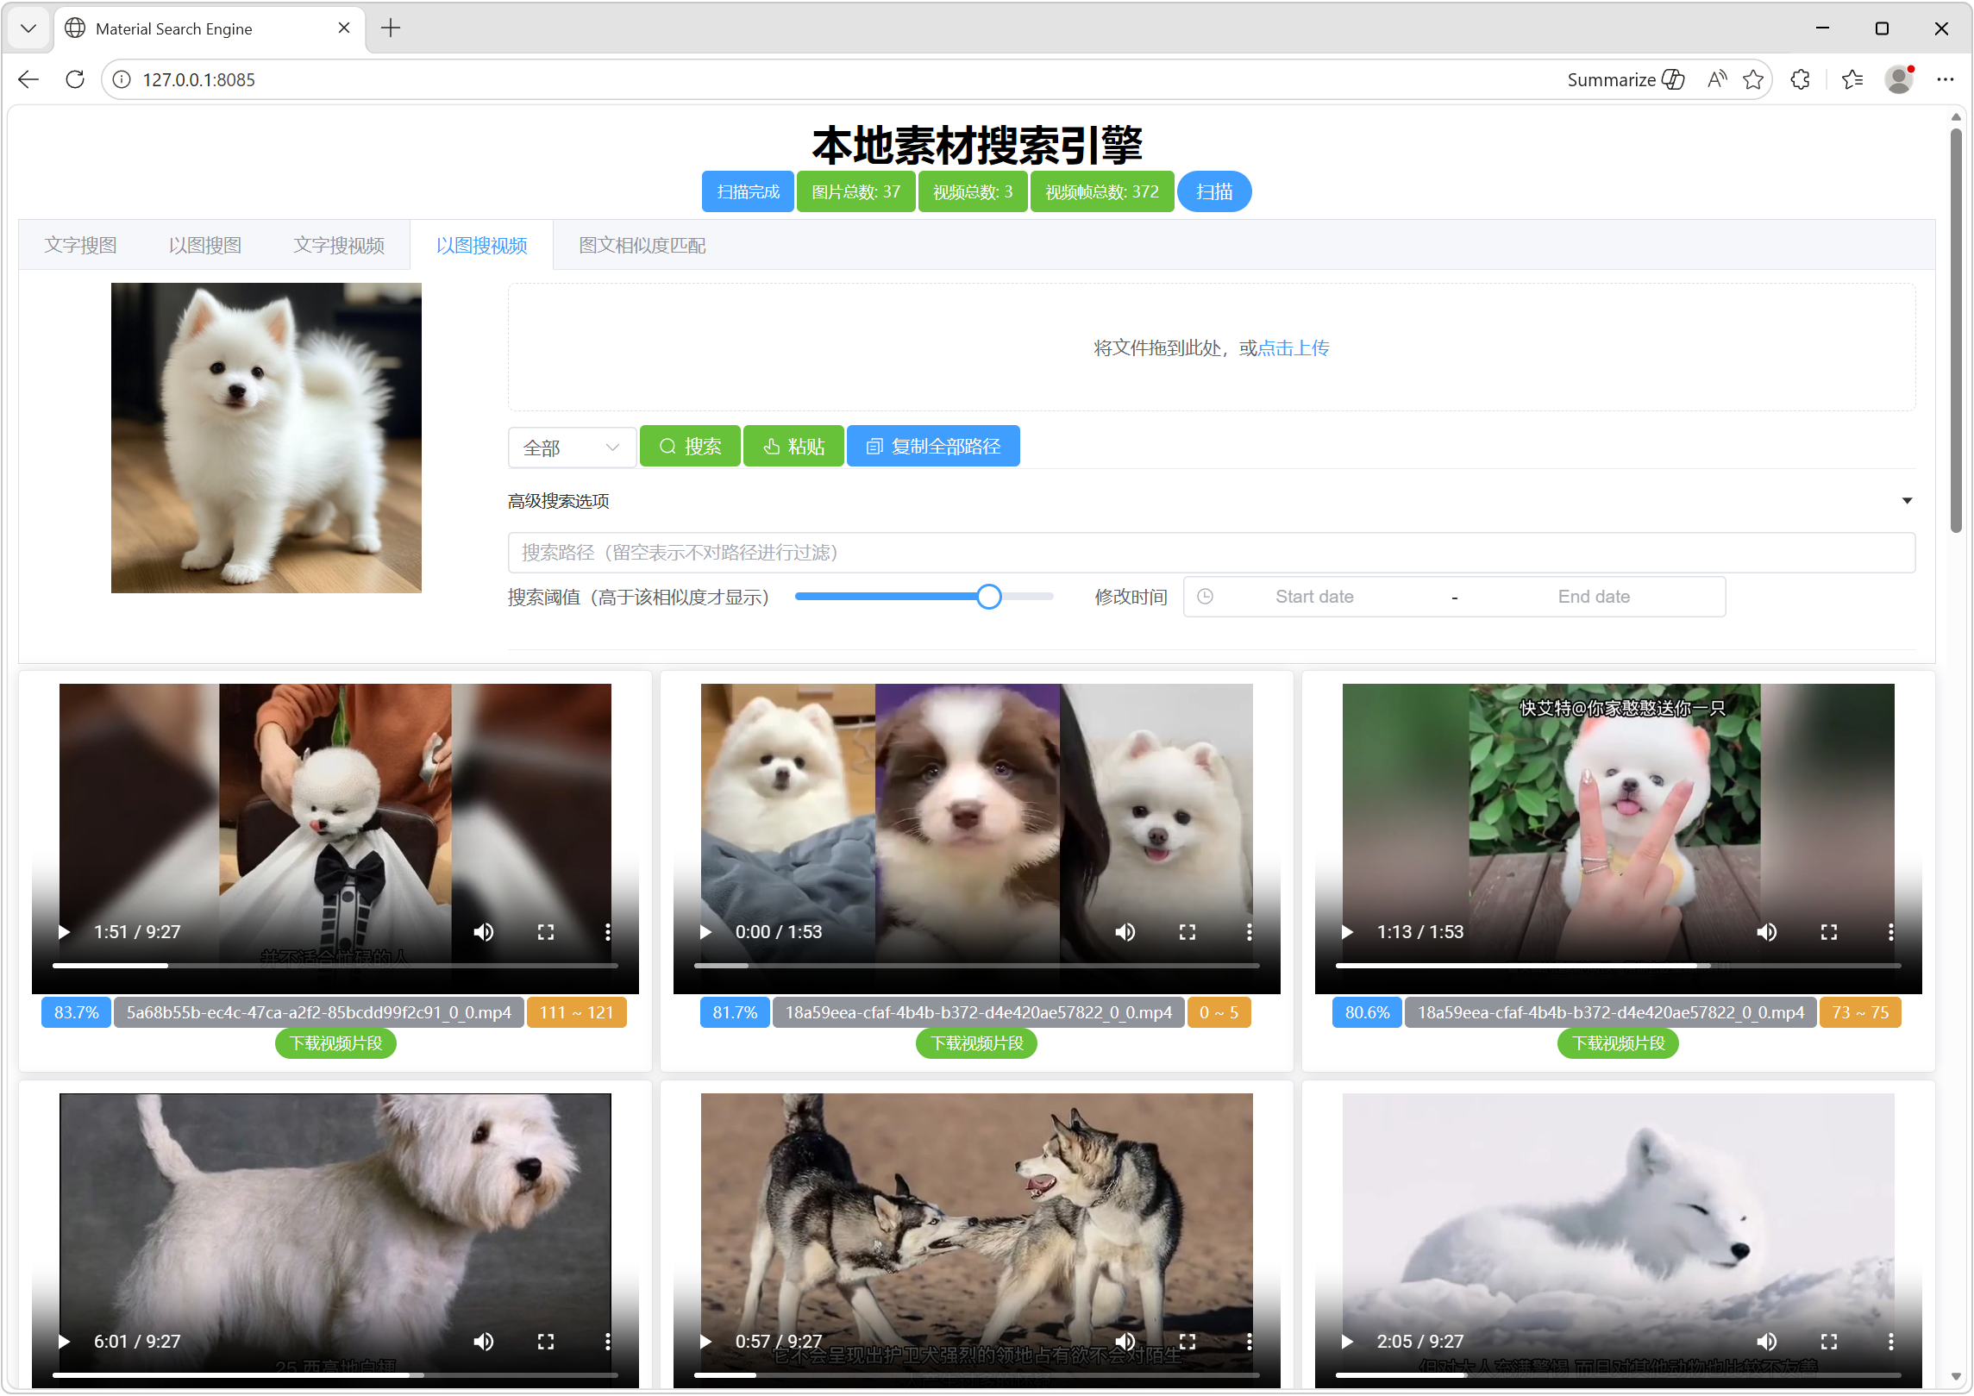Viewport: 1974px width, 1396px height.
Task: Mute the 0:00 / 1:53 video
Action: pyautogui.click(x=1125, y=932)
